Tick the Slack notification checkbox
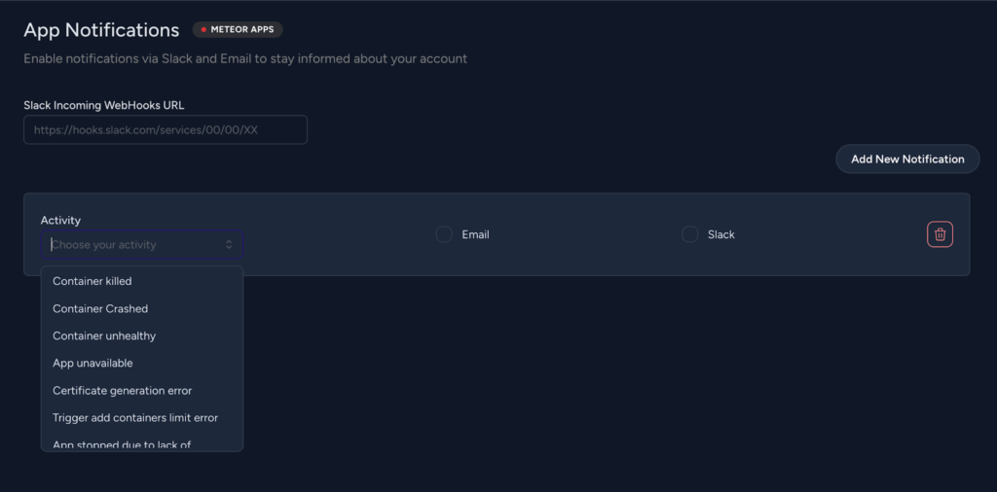The width and height of the screenshot is (997, 492). click(690, 234)
